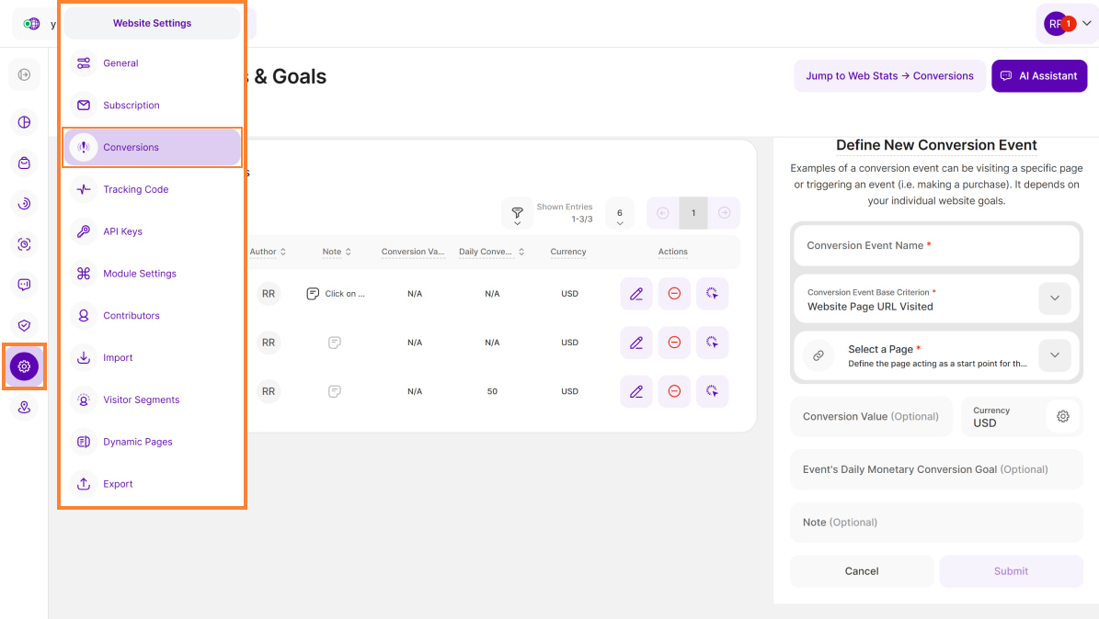This screenshot has height=619, width=1099.
Task: Open the user profile menu chevron
Action: (x=1086, y=24)
